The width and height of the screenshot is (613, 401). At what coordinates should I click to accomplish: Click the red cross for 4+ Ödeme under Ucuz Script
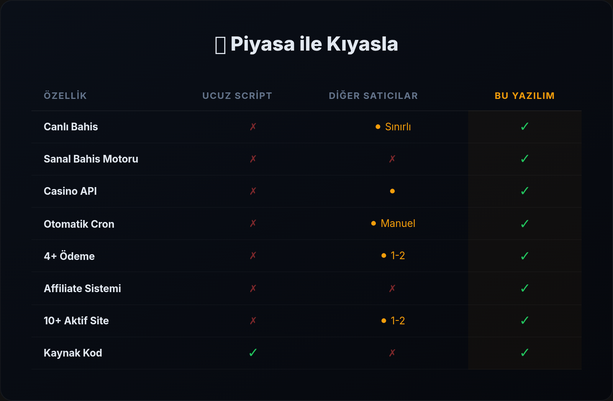click(253, 256)
